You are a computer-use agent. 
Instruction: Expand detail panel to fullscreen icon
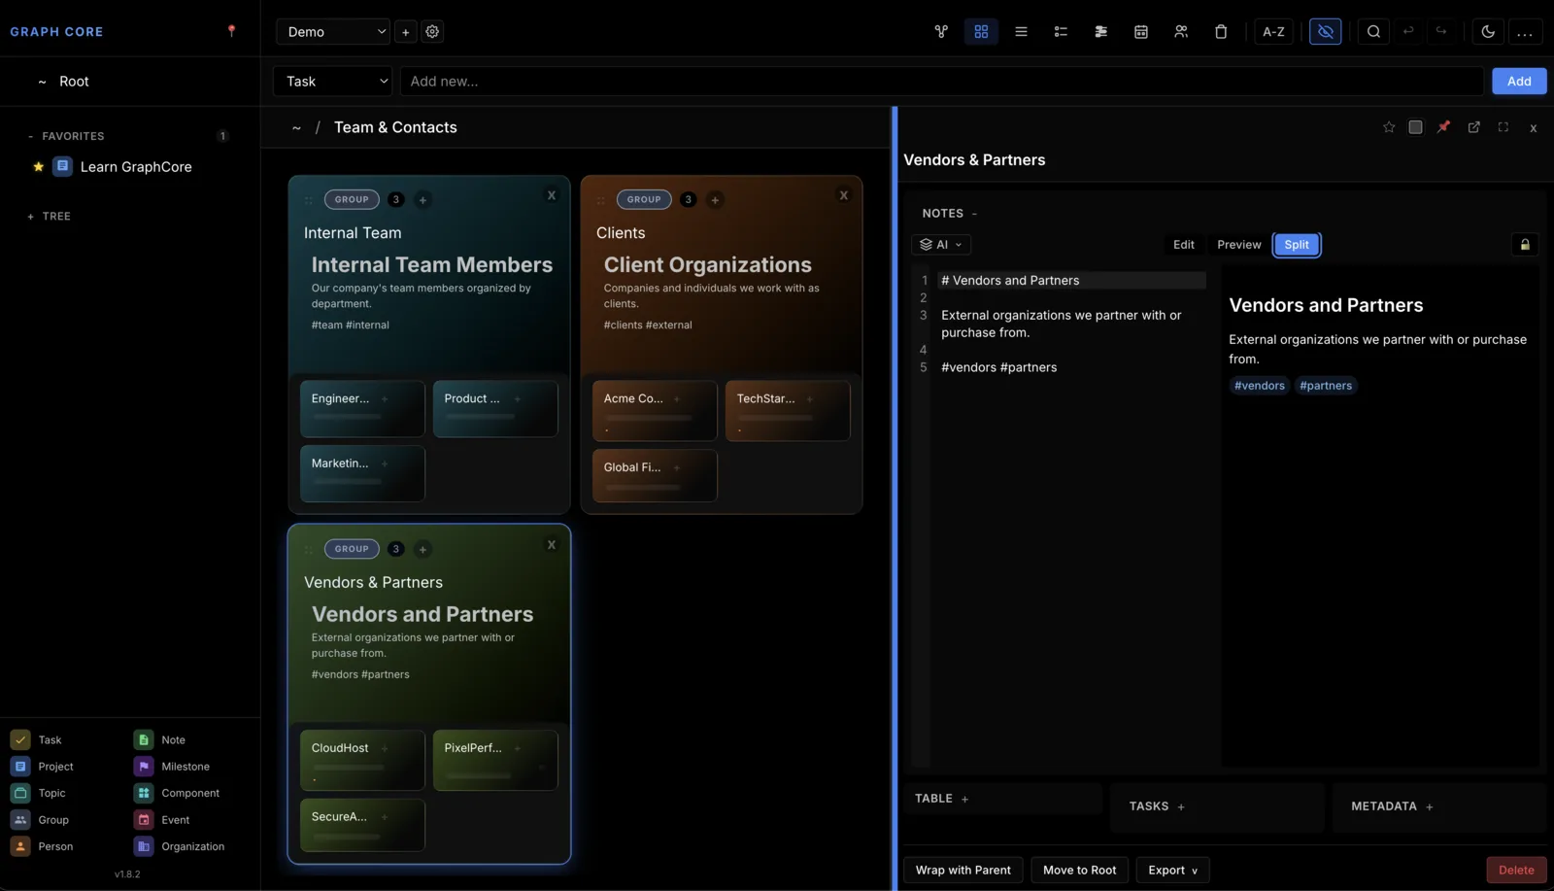[1503, 127]
